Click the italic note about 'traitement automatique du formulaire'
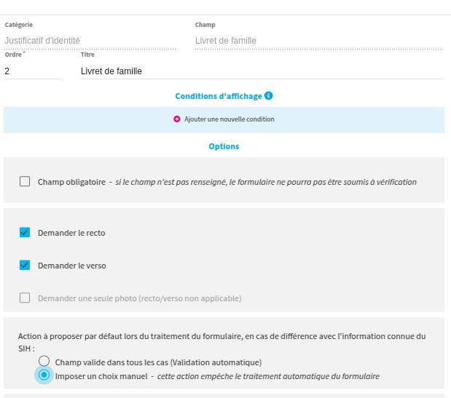The width and height of the screenshot is (451, 398). tap(268, 376)
